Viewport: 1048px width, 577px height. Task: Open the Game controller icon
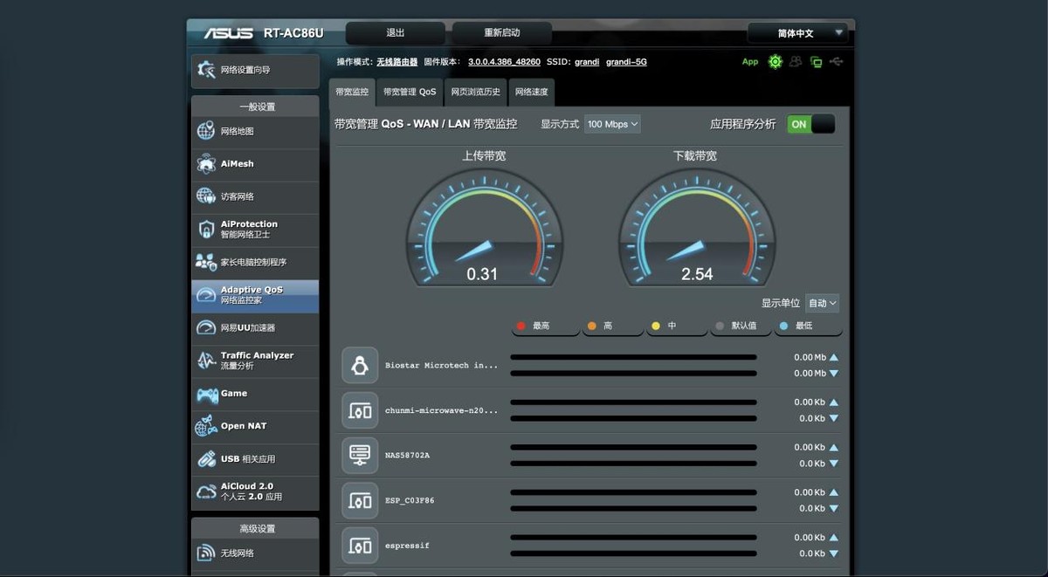206,395
